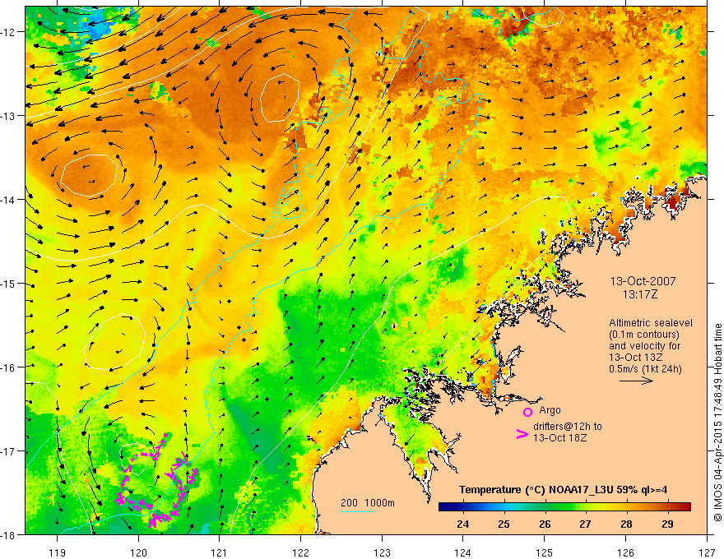Viewport: 724px width, 559px height.
Task: Click the latitude axis label -16
Action: pyautogui.click(x=8, y=367)
